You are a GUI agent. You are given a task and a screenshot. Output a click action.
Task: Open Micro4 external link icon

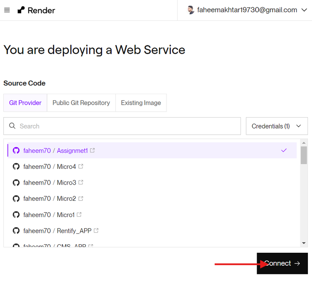click(x=80, y=166)
